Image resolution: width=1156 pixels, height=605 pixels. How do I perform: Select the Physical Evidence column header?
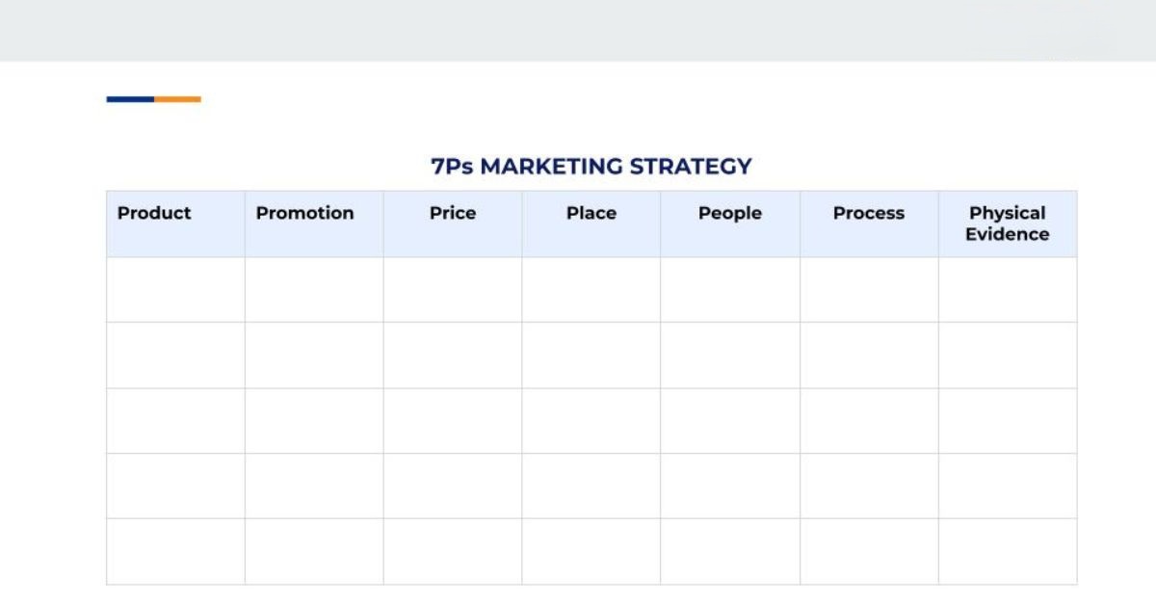(x=1008, y=224)
